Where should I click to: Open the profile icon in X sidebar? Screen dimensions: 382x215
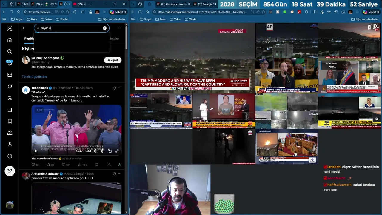(10, 145)
